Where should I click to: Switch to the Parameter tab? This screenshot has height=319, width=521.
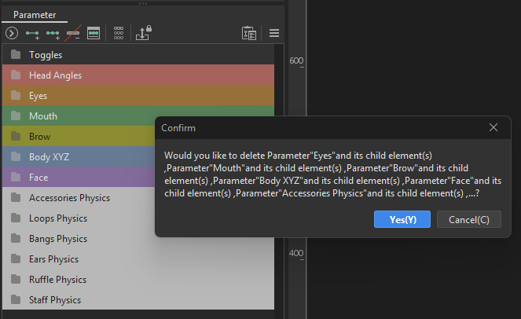coord(35,15)
